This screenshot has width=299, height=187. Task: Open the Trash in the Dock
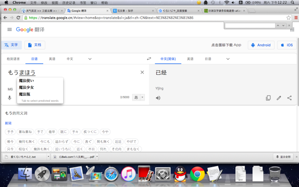[275, 174]
